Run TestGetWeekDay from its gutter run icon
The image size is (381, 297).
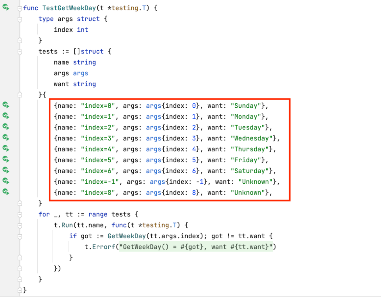point(6,7)
